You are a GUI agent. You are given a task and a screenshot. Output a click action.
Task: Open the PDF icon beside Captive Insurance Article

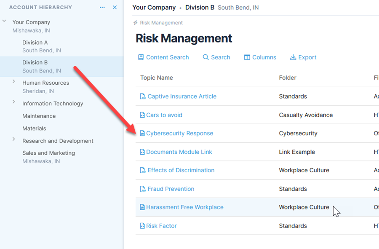142,96
